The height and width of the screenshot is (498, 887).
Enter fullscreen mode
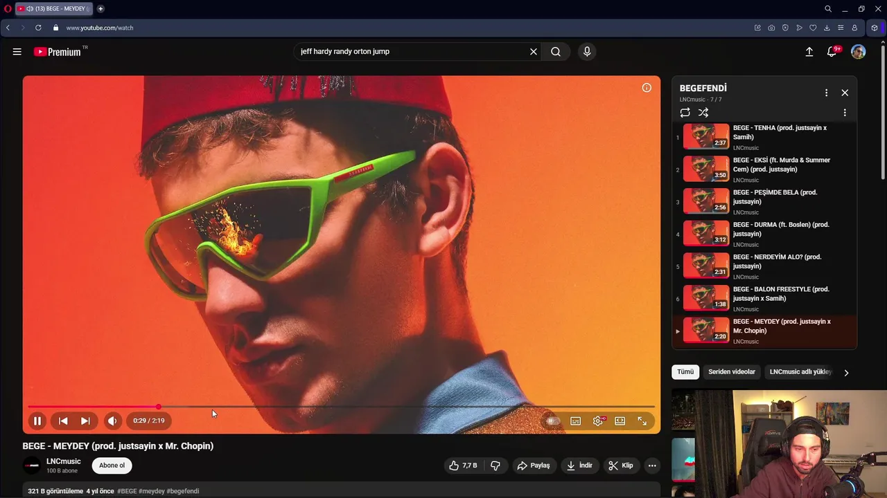coord(642,421)
